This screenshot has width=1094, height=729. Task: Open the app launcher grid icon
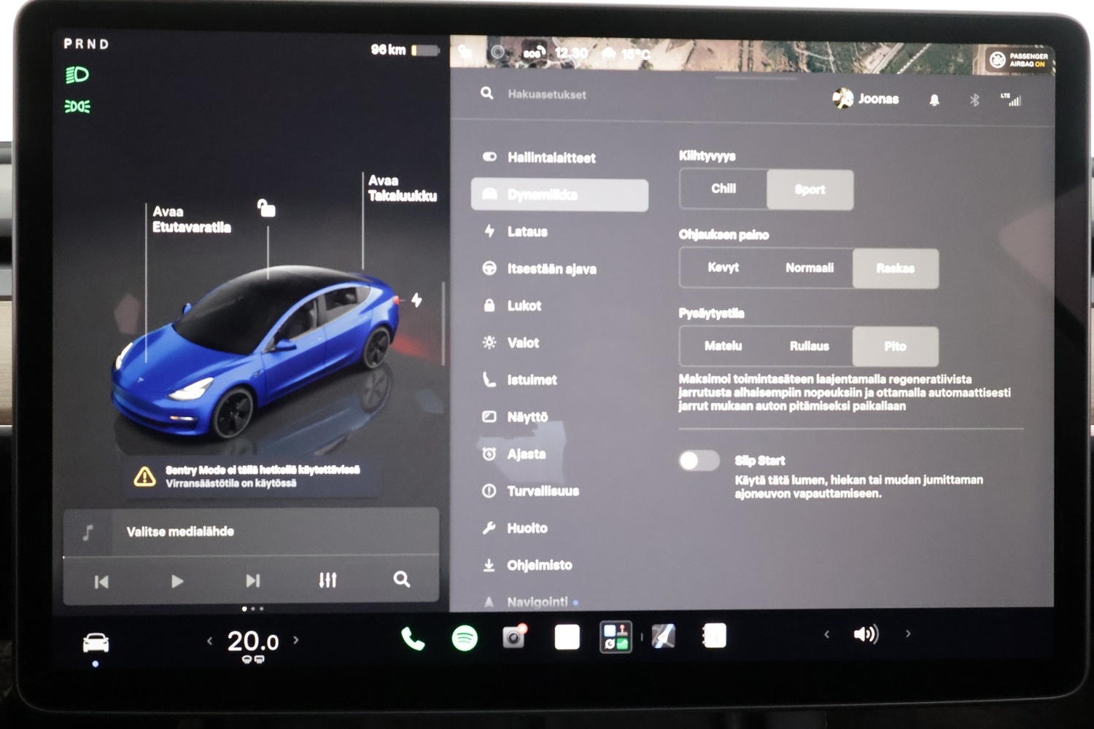pos(616,636)
